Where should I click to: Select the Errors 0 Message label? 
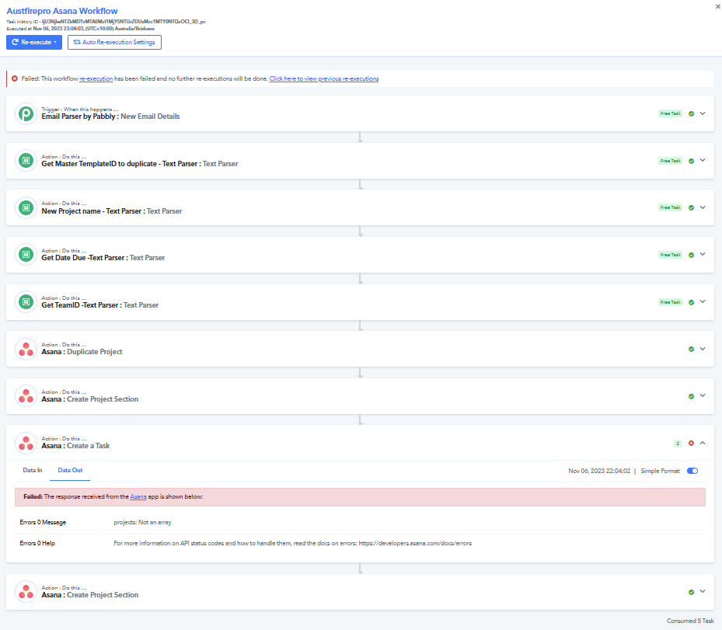43,522
